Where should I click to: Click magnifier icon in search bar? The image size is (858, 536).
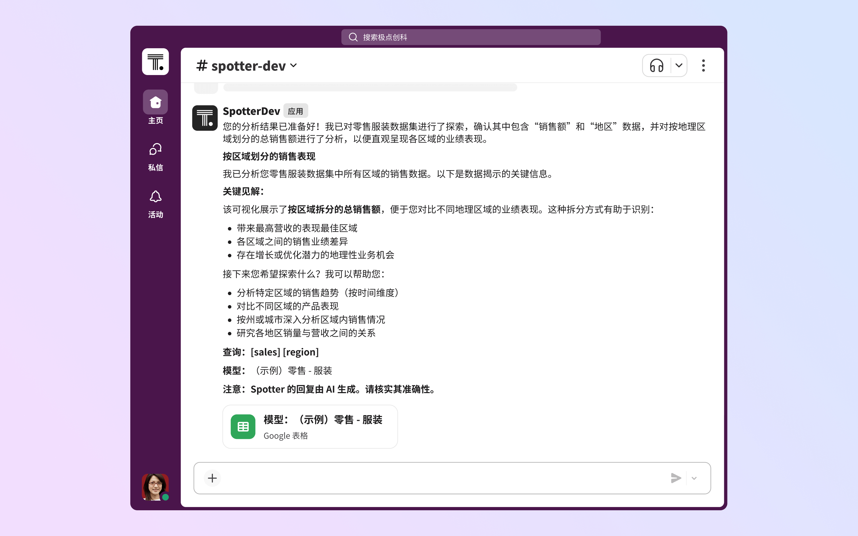click(353, 37)
